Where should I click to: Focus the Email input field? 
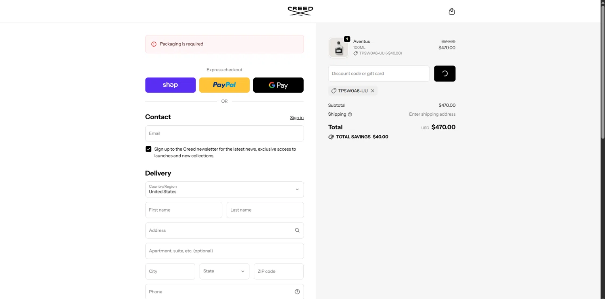pyautogui.click(x=224, y=133)
